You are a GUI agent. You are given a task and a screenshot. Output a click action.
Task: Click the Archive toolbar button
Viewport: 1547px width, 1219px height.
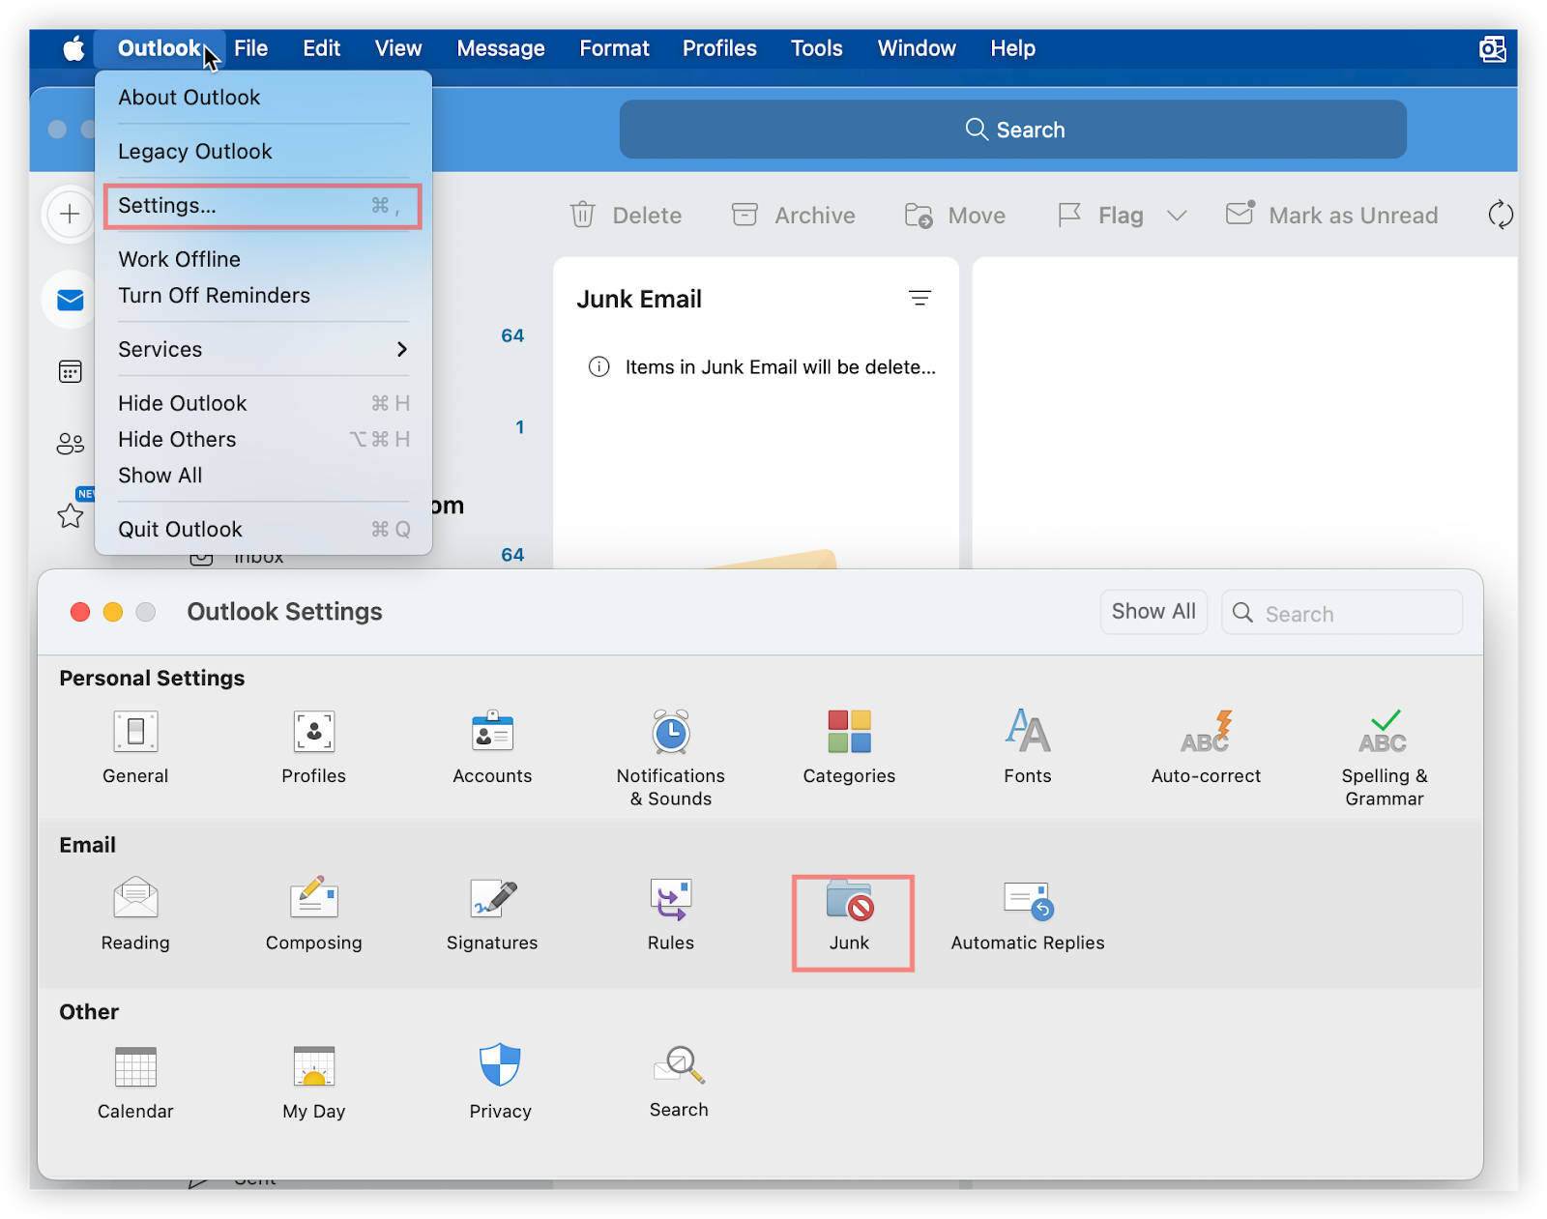click(794, 216)
